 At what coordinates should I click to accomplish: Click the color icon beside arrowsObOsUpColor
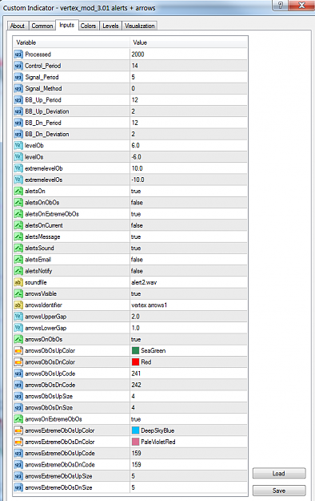click(x=18, y=351)
